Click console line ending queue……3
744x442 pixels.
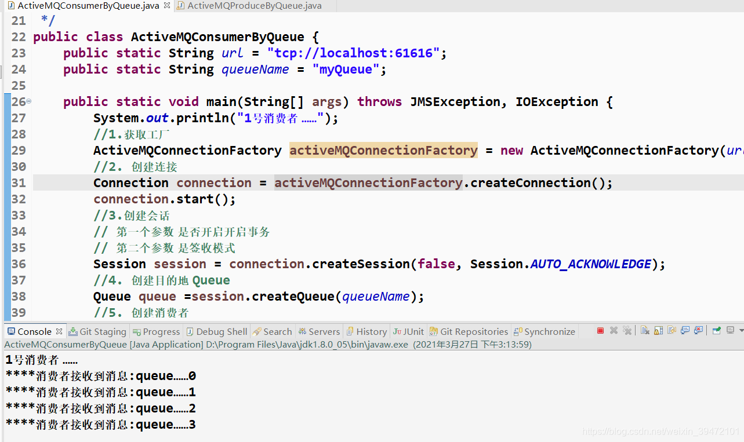(101, 425)
